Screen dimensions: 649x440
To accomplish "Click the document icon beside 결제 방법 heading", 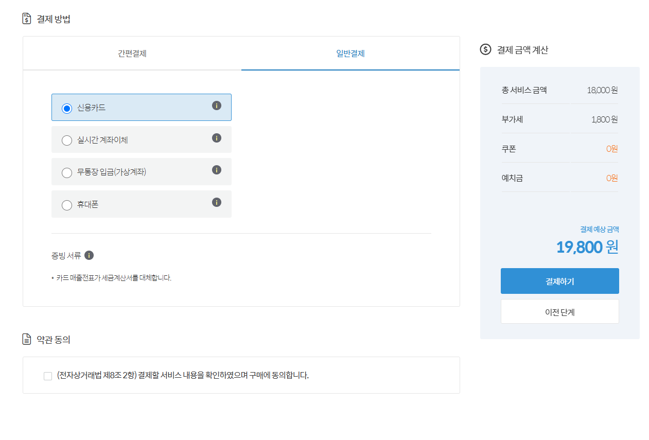I will click(x=26, y=18).
